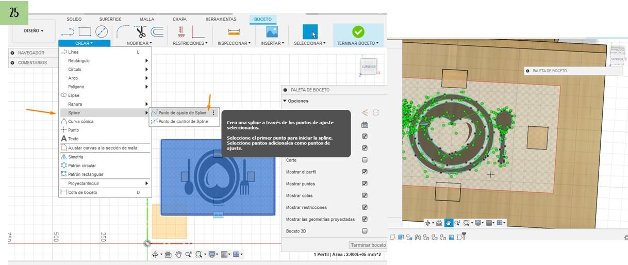The height and width of the screenshot is (265, 628).
Task: Select the Trim scissors tool icon
Action: point(140,32)
